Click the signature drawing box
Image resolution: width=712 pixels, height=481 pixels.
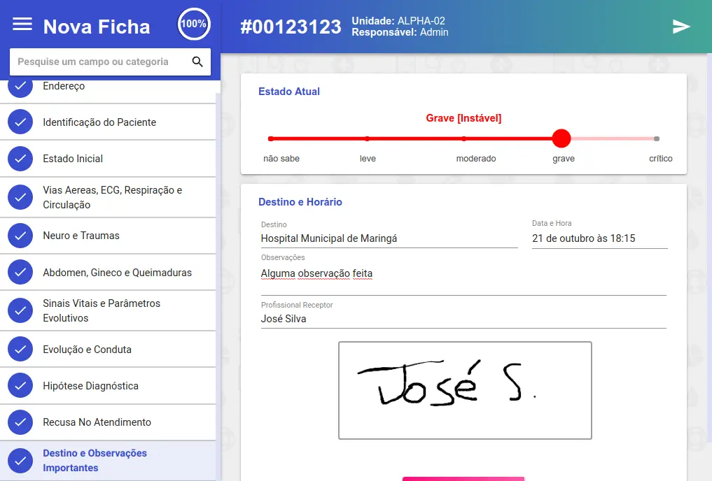465,390
